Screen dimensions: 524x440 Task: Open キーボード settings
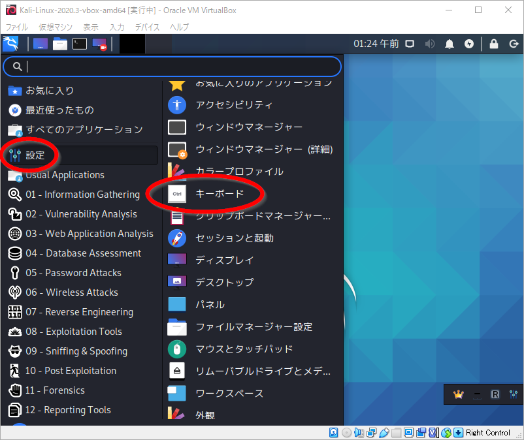[254, 194]
